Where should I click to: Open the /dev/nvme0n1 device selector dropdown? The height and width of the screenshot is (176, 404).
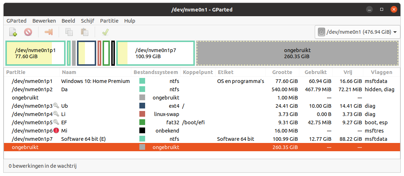(358, 32)
